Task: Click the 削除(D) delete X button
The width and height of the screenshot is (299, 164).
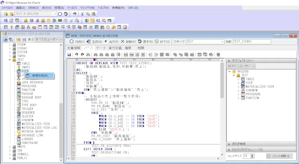Action: pyautogui.click(x=128, y=41)
